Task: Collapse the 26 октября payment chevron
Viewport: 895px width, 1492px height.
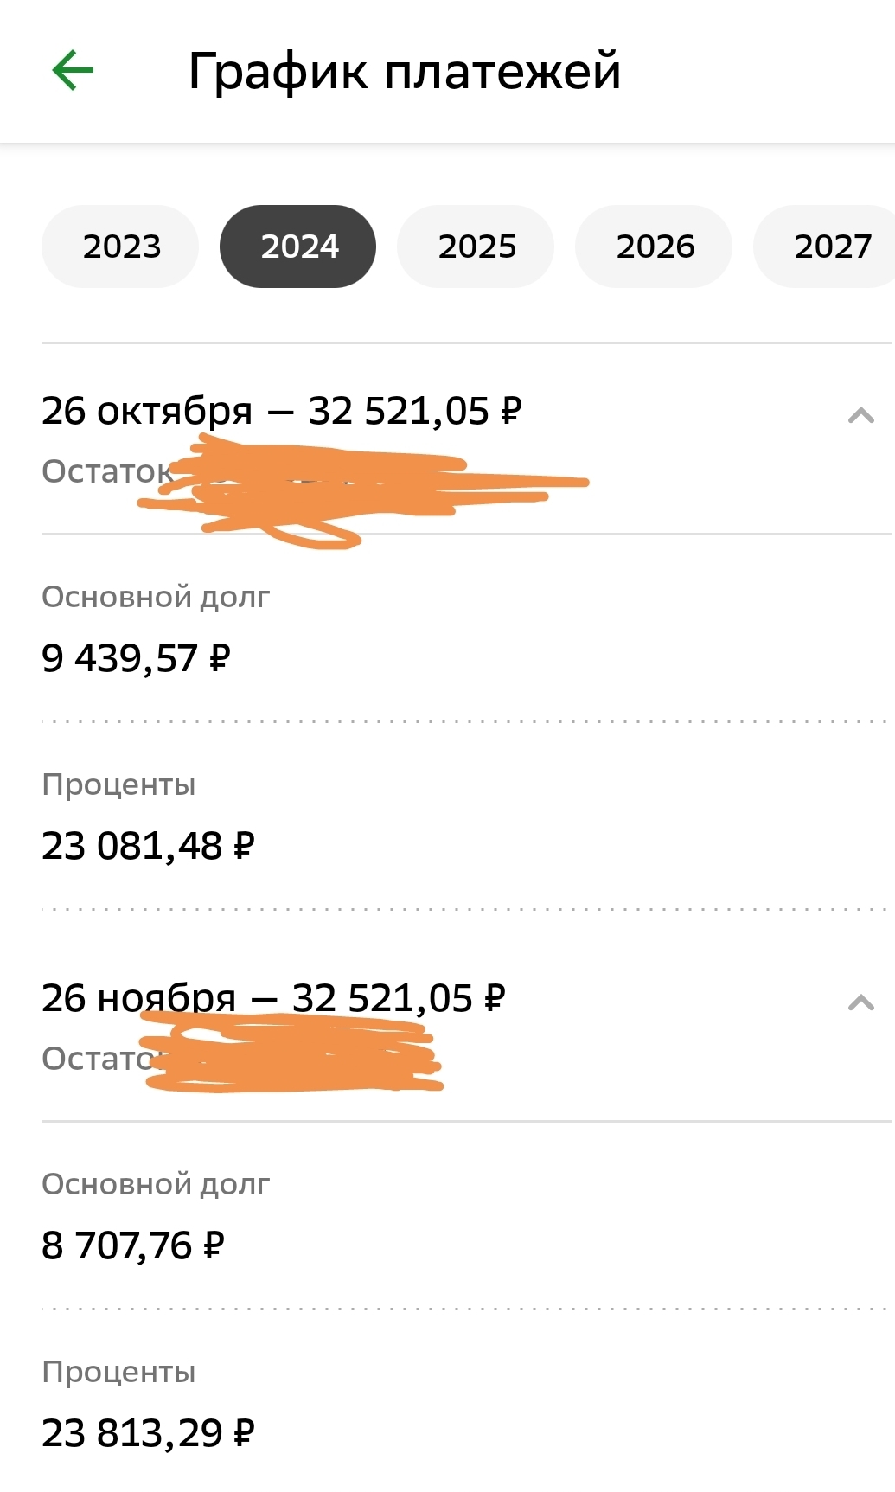Action: 860,415
